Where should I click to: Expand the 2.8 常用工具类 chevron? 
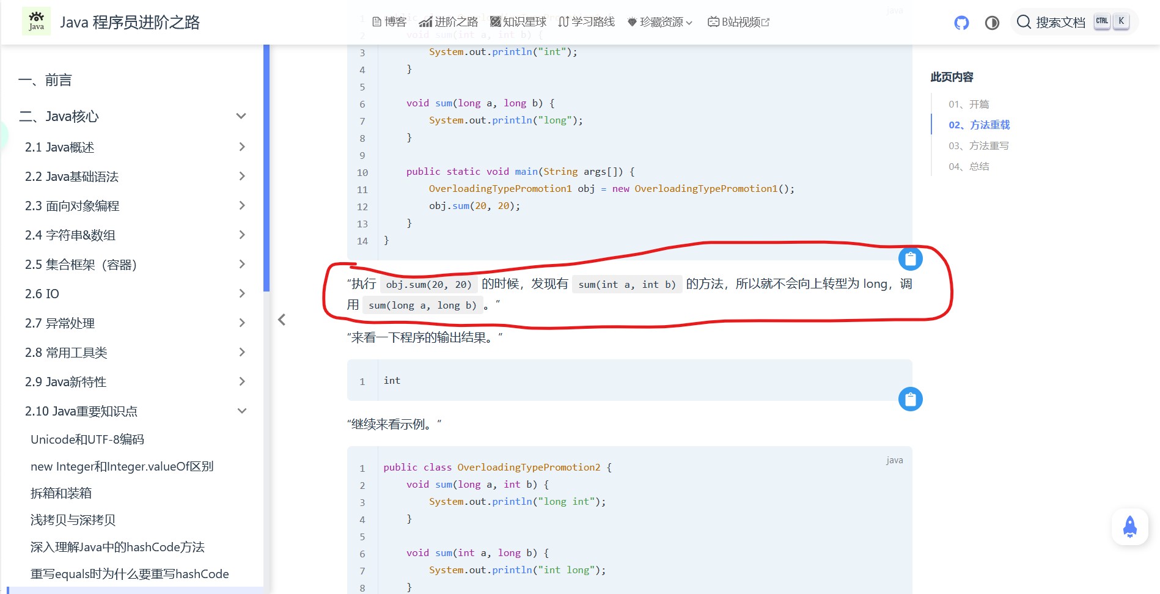tap(242, 352)
